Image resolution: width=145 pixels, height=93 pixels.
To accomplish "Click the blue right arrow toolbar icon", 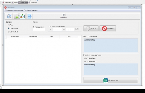I will (x=29, y=16).
